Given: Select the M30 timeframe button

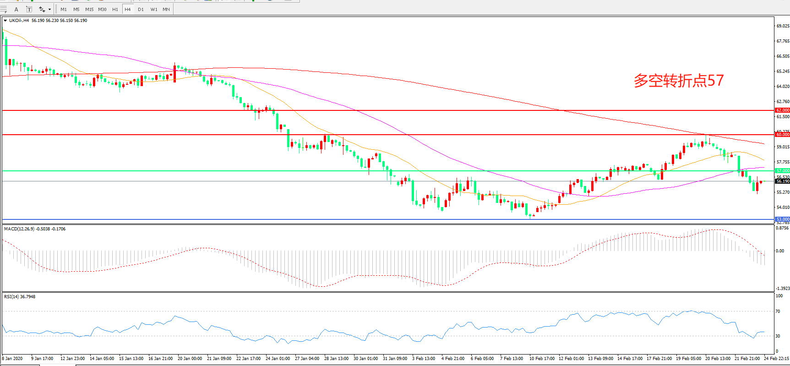Looking at the screenshot, I should pos(102,9).
